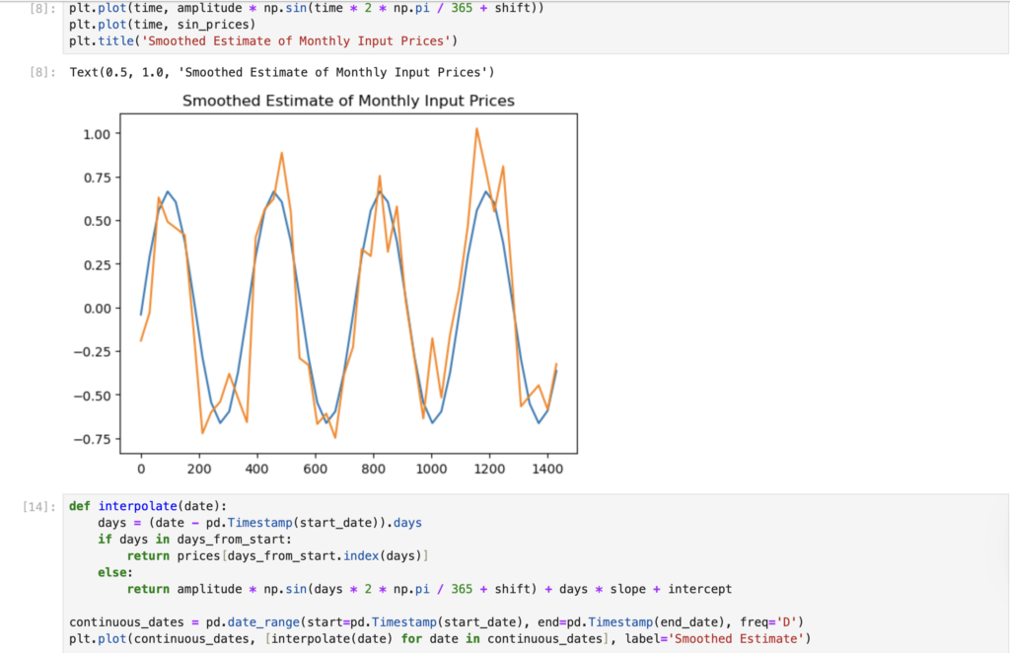The height and width of the screenshot is (653, 1010).
Task: Select the Text(0.5, 1.0, ...) output text
Action: point(281,72)
